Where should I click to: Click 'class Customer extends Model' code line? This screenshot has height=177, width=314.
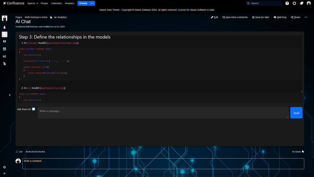[x=35, y=49]
